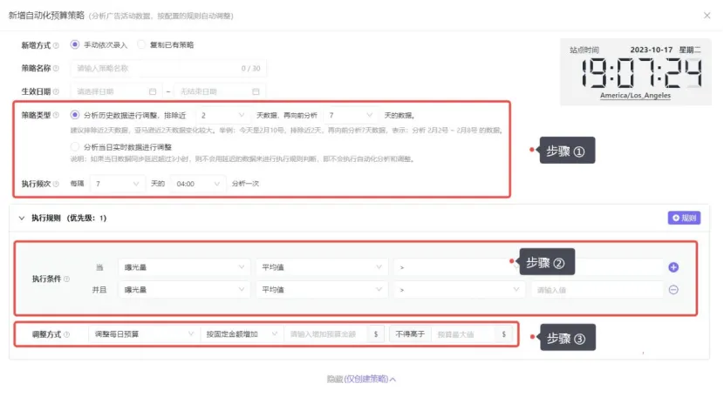The height and width of the screenshot is (397, 724).
Task: Click the 无结束日期 end date field
Action: 220,91
